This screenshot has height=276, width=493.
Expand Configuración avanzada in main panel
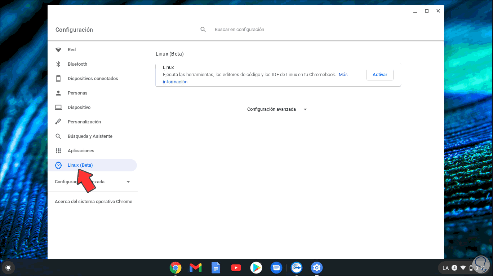click(x=277, y=109)
